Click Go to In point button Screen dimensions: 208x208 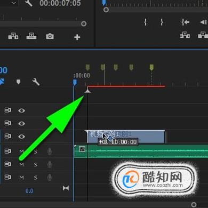coord(186,22)
